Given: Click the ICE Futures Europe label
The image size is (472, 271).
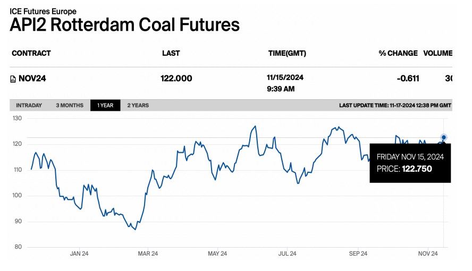Looking at the screenshot, I should coord(43,11).
